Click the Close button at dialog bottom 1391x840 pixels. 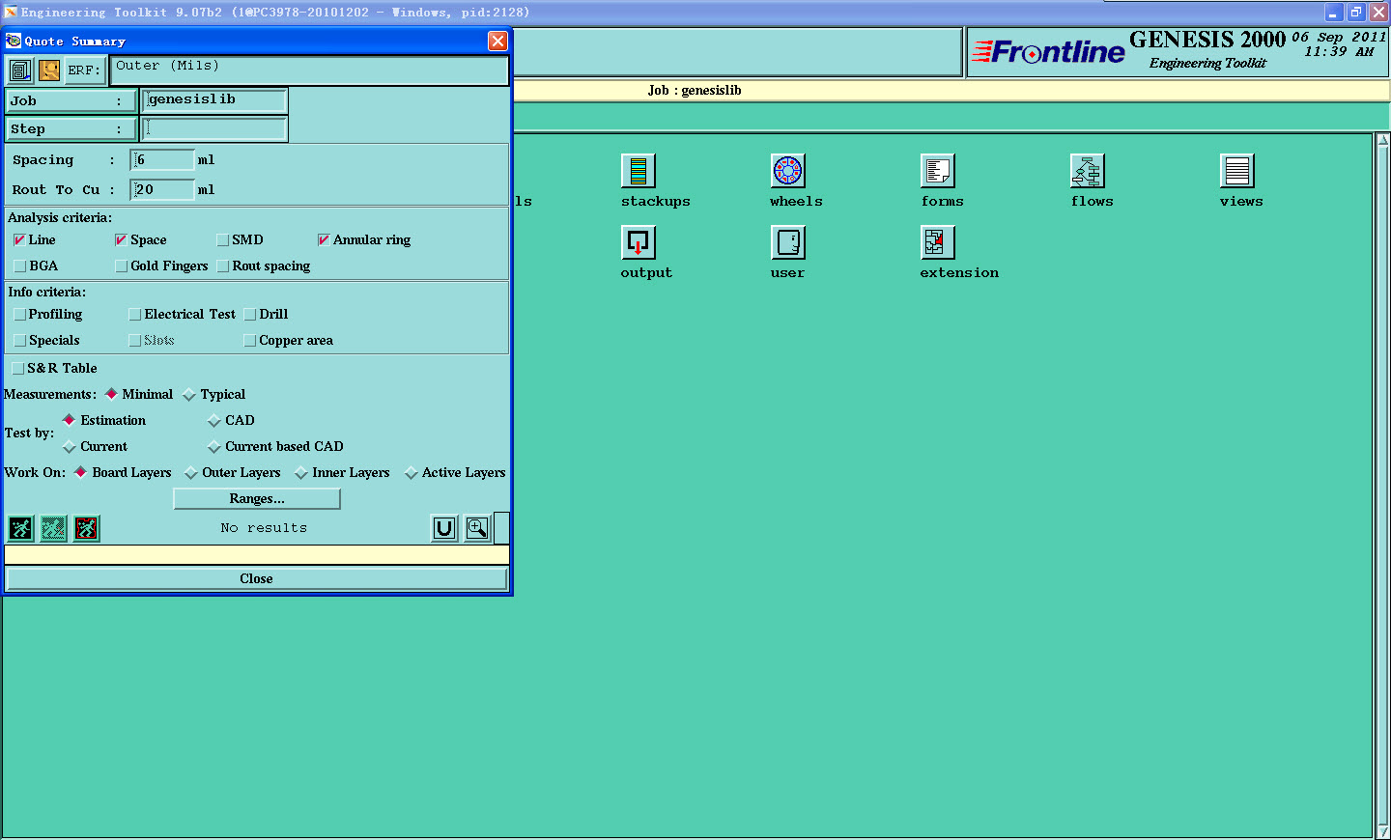click(257, 578)
